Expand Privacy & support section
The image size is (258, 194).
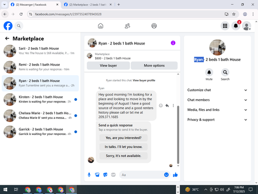[217, 120]
